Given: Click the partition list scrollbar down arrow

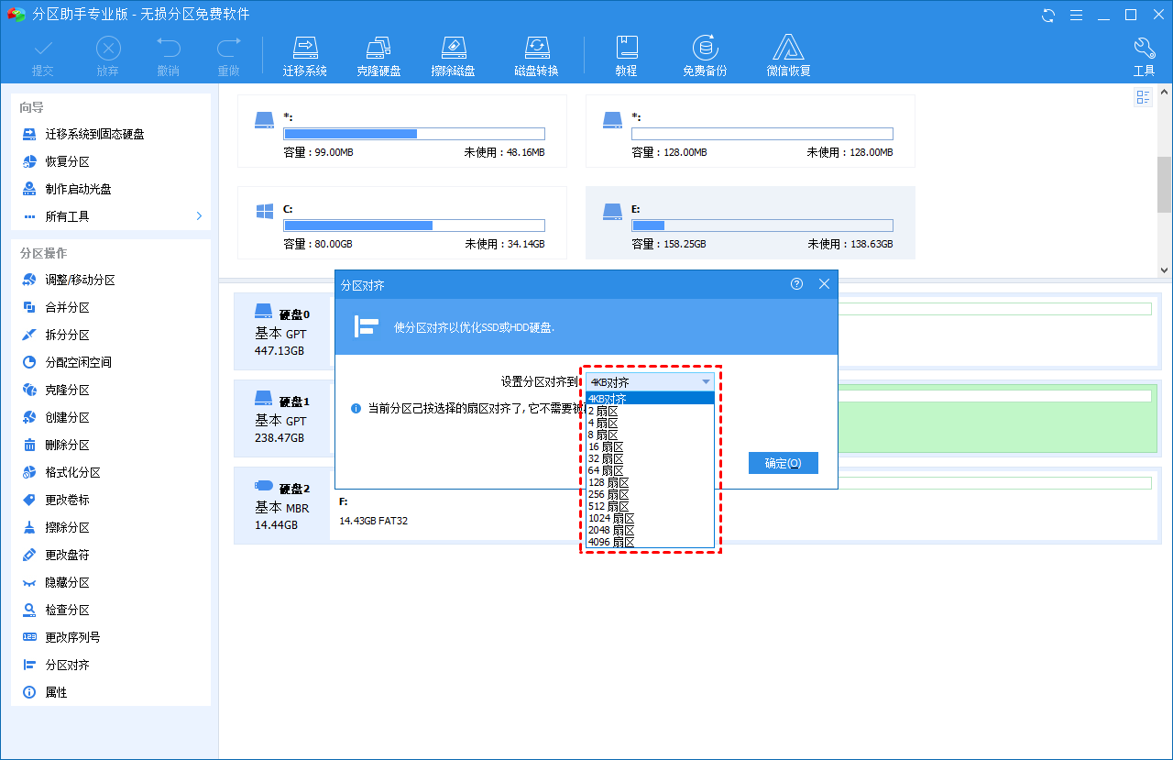Looking at the screenshot, I should 1164,270.
